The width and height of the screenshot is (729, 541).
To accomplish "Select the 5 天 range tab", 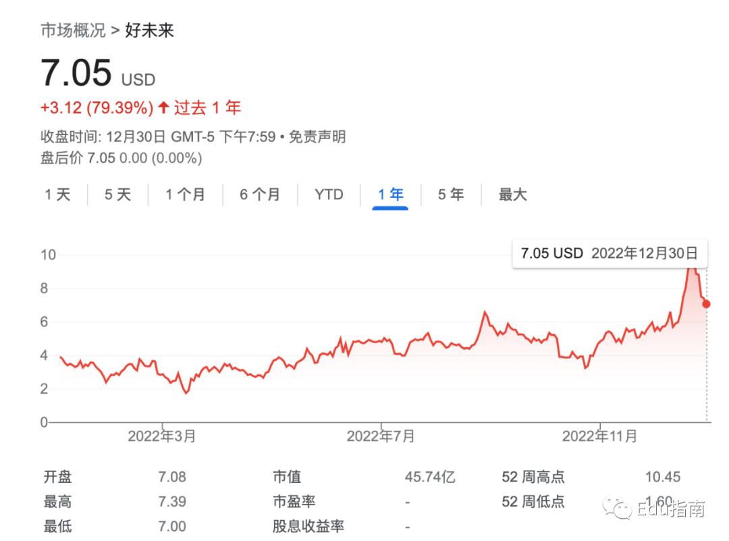I will click(117, 195).
